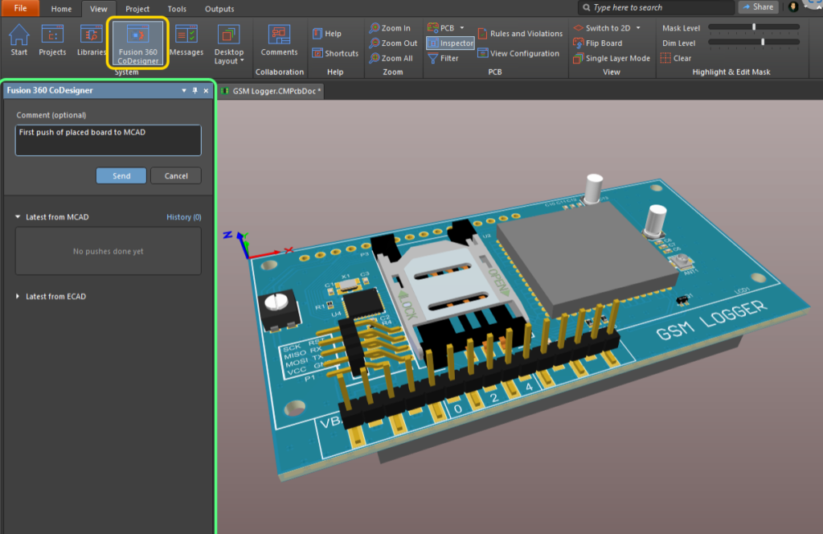Click the Send button
Image resolution: width=823 pixels, height=534 pixels.
121,176
